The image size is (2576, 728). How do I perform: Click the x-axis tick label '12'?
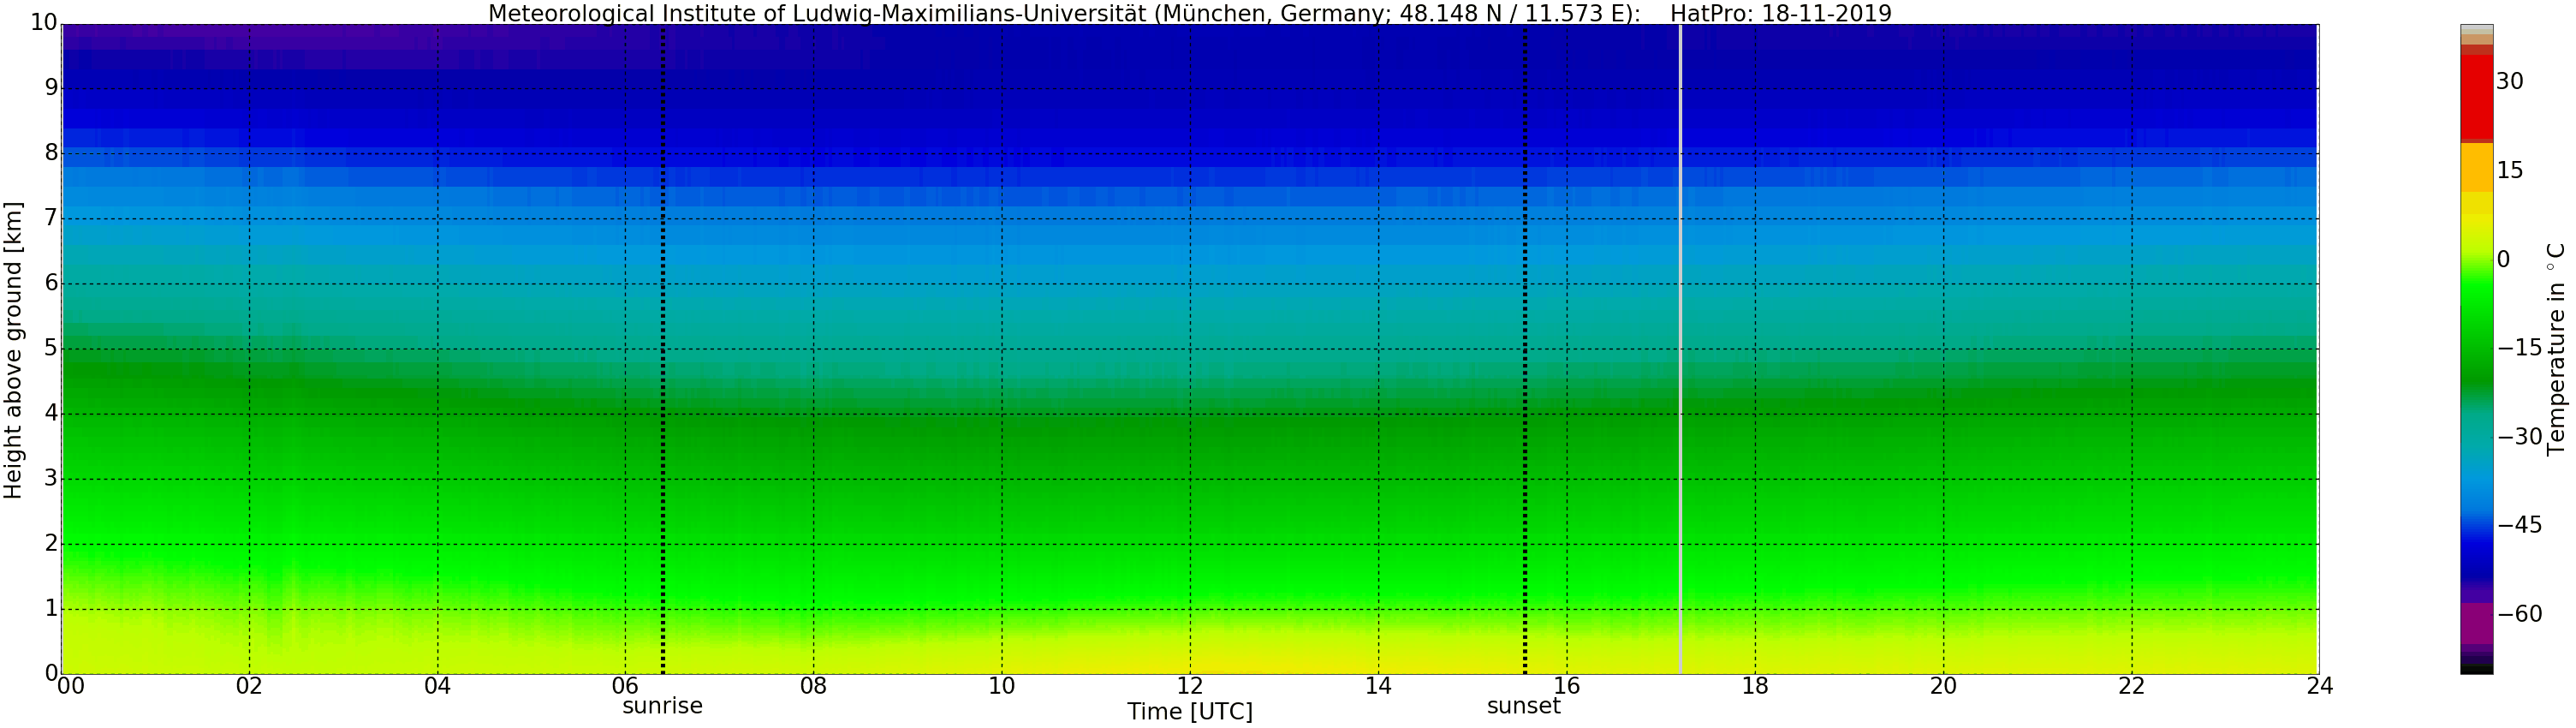[1189, 686]
